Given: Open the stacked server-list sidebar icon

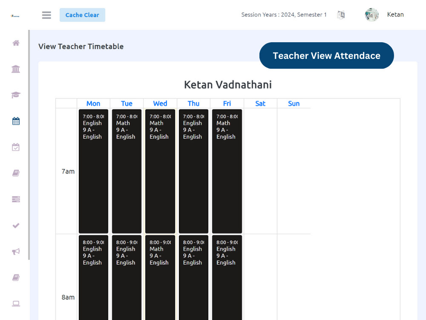Looking at the screenshot, I should pos(16,199).
